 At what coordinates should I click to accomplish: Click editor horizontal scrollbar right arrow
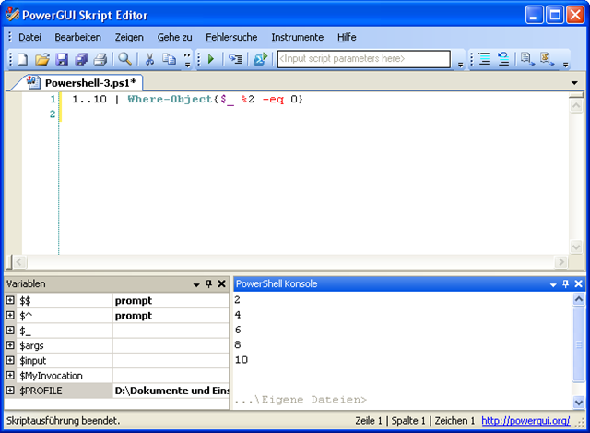click(x=561, y=261)
